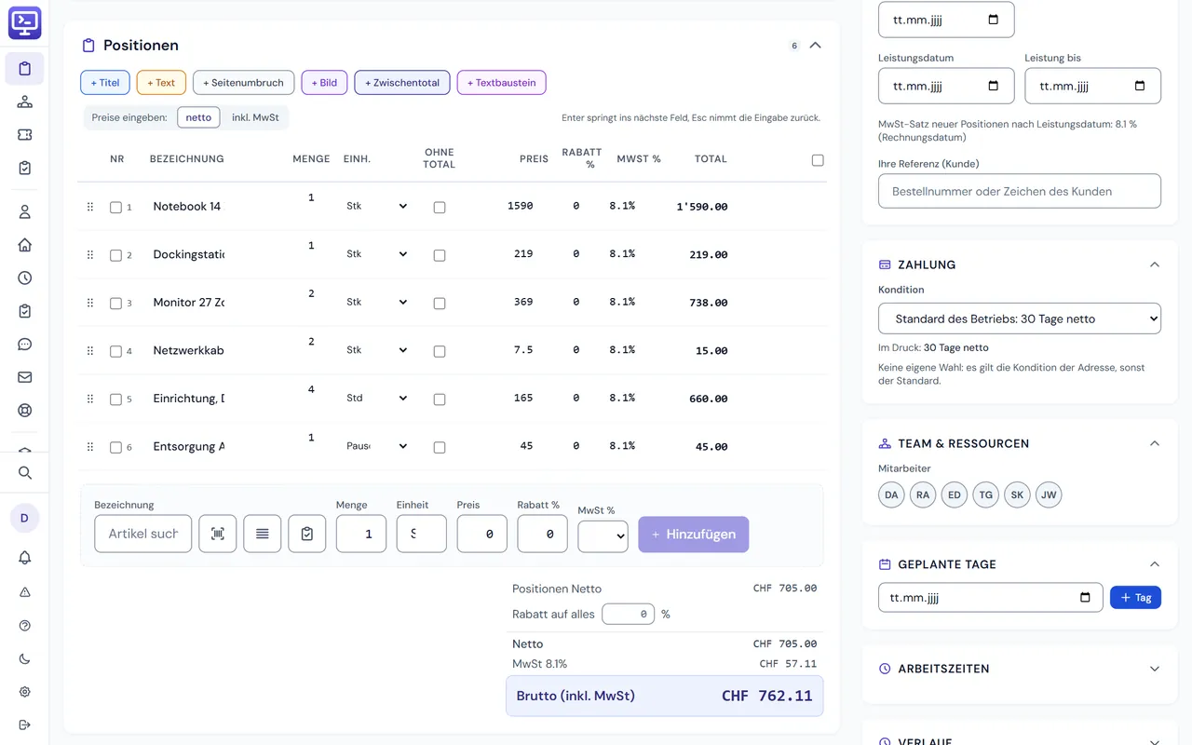Open the clock icon in the sidebar
This screenshot has height=745, width=1192.
tap(25, 278)
